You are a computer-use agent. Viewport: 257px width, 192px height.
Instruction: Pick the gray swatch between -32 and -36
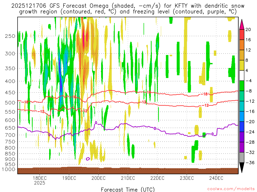[242, 157]
